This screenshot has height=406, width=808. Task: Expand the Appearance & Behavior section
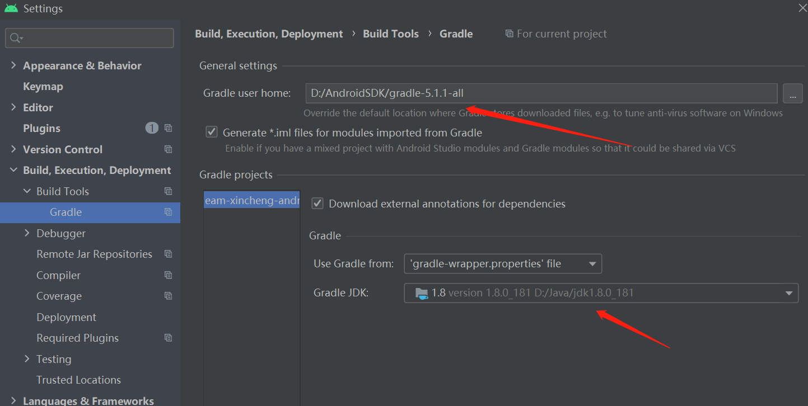click(13, 65)
